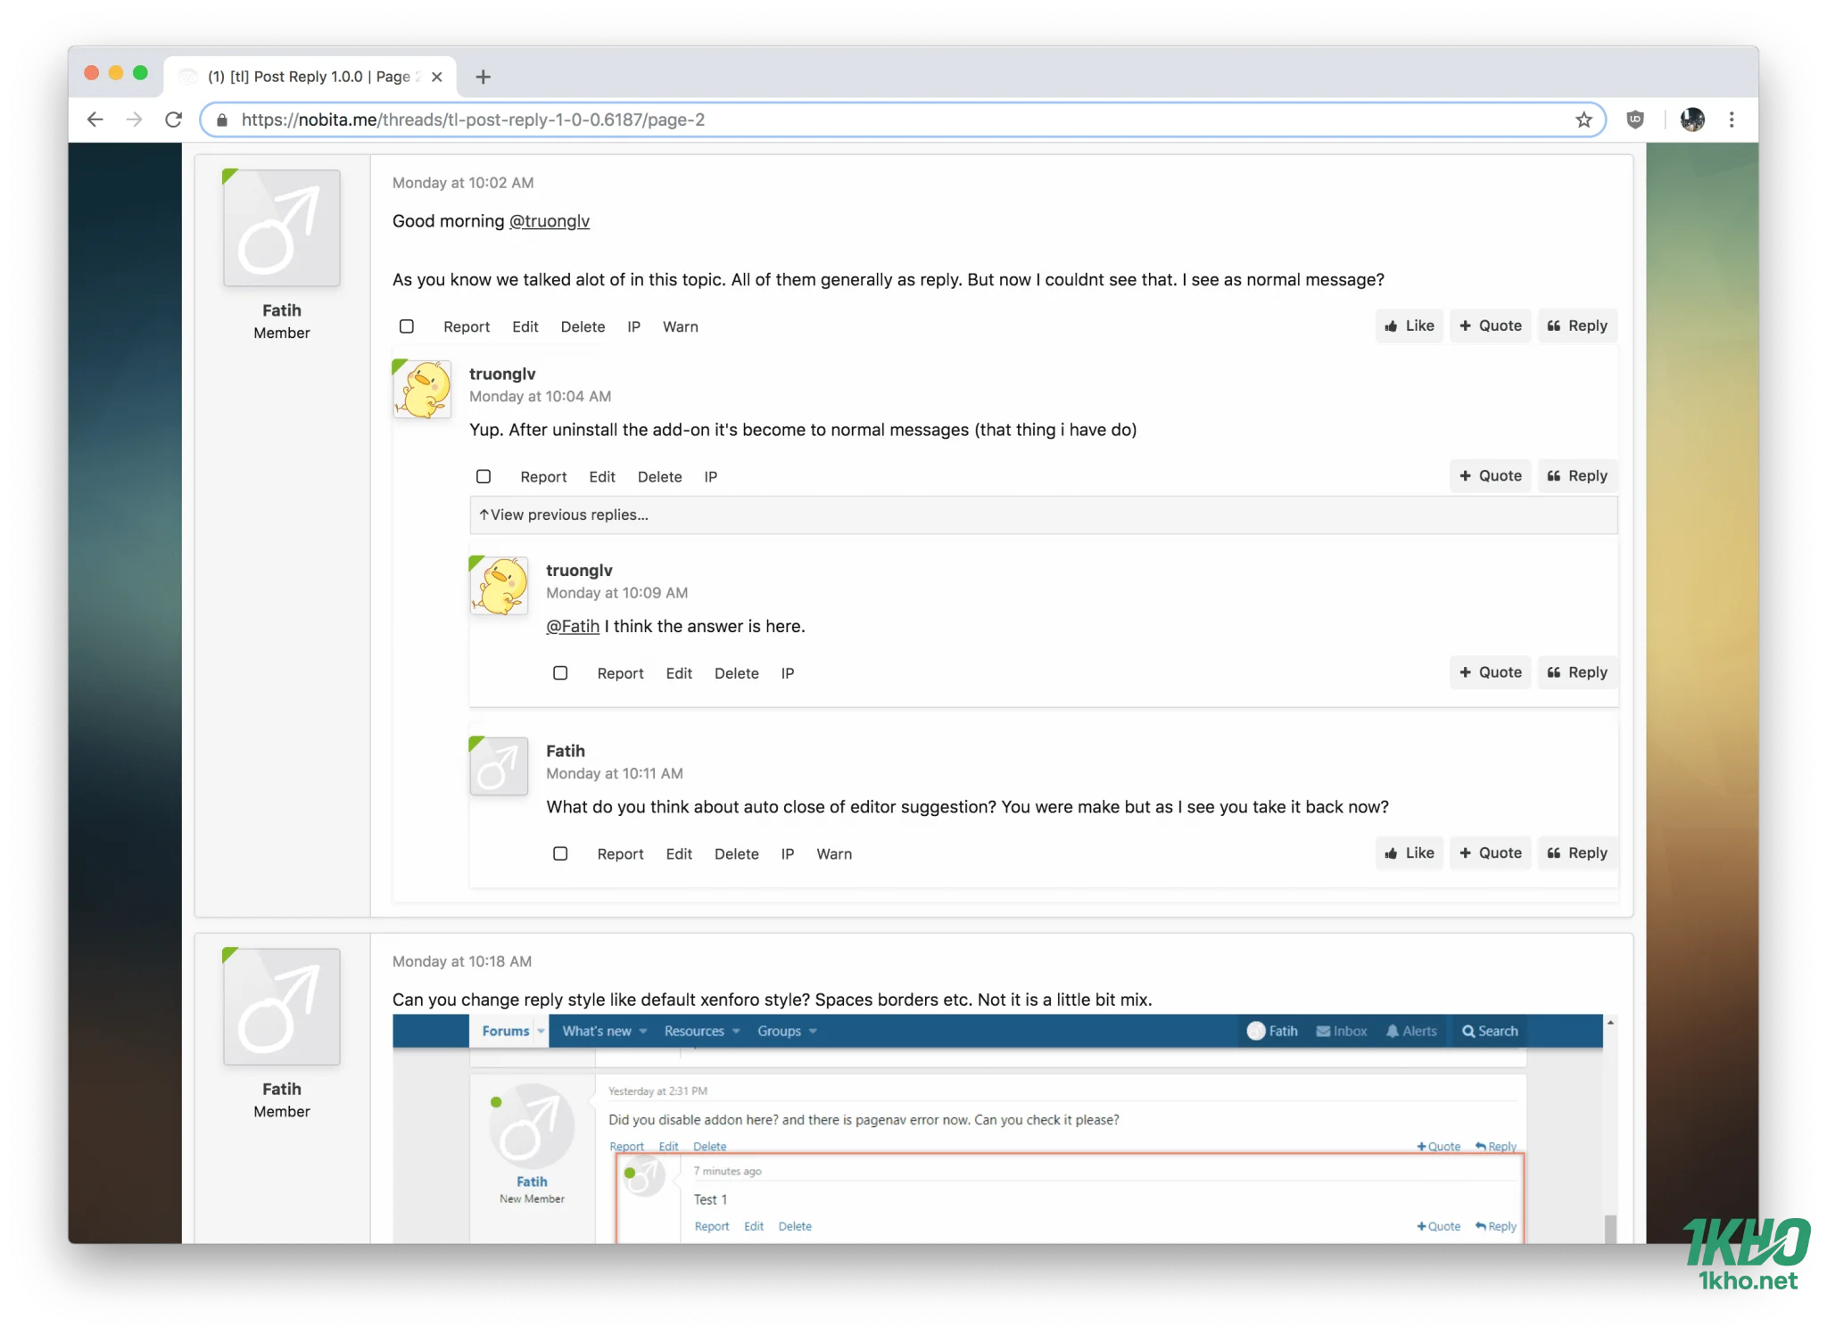Reply to truonglv's 10:09 AM message

(1577, 672)
